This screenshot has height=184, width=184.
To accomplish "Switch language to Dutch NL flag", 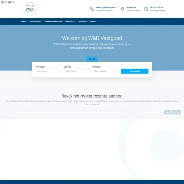I will 4,2.
